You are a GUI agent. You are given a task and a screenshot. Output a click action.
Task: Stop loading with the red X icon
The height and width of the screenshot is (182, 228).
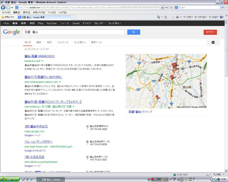pos(171,7)
